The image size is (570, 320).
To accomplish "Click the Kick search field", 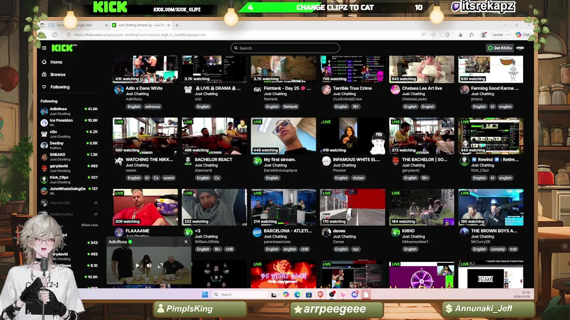I will (285, 48).
